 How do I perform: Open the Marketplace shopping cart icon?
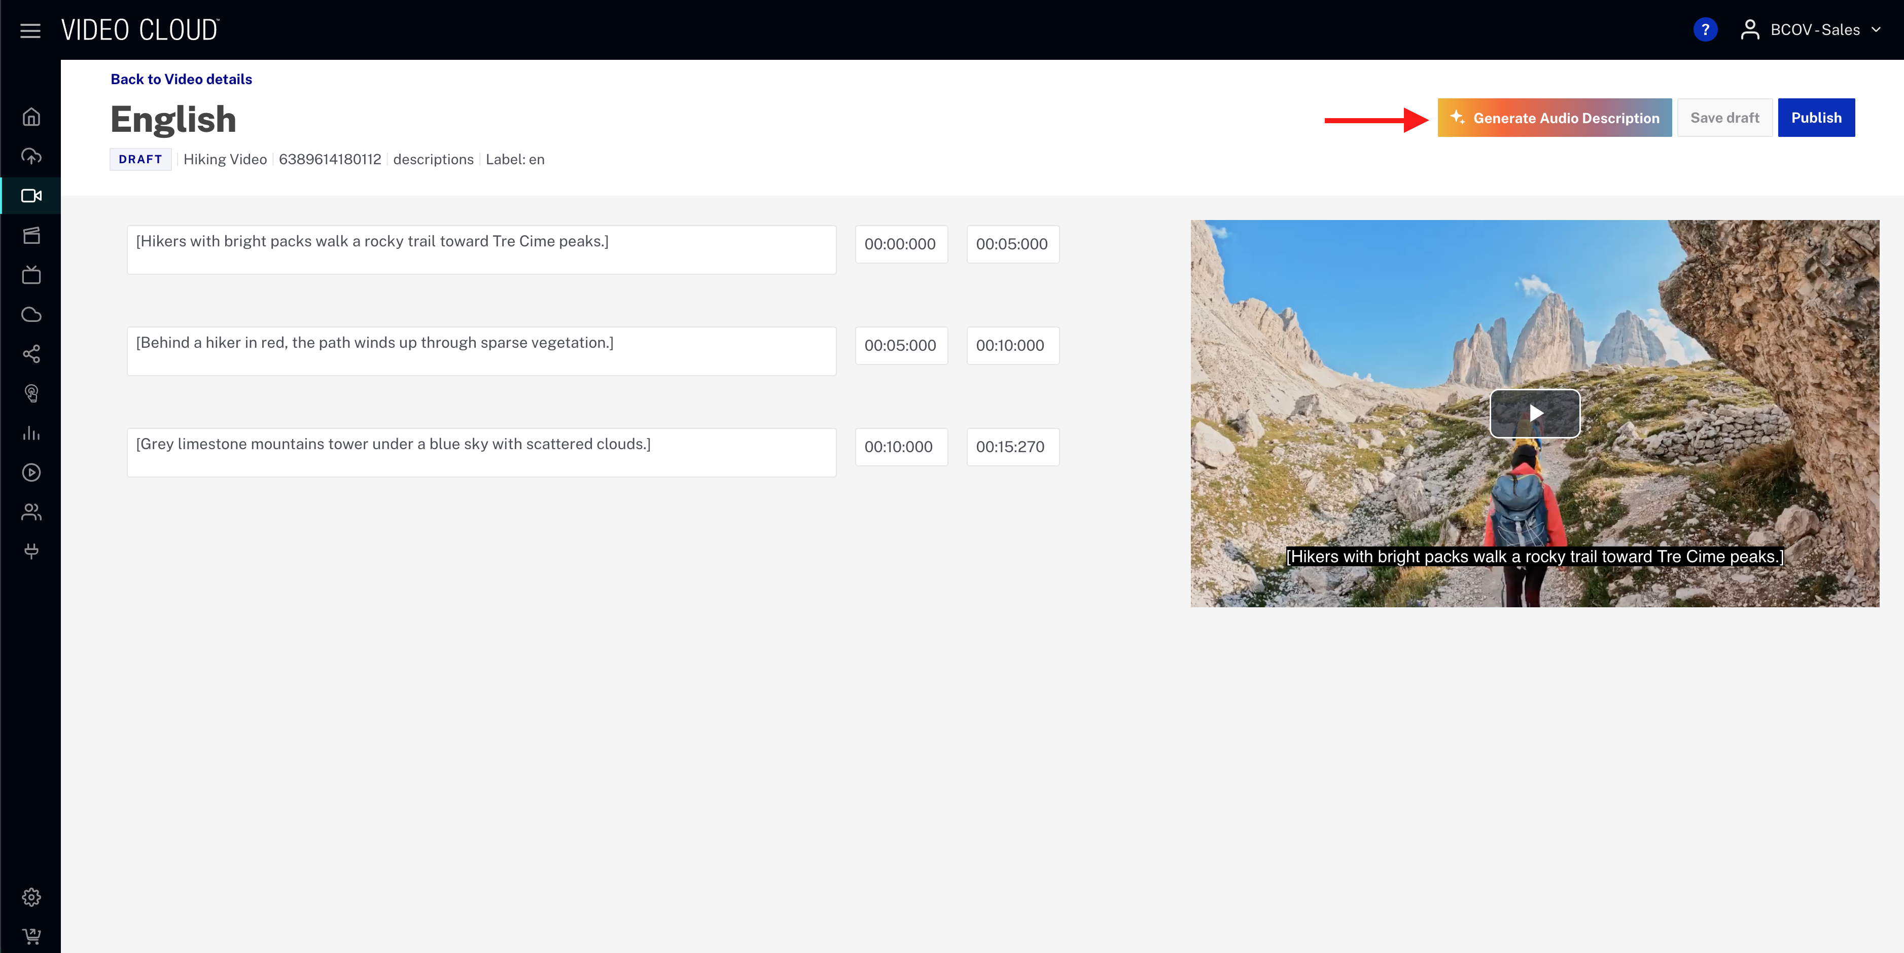tap(31, 937)
